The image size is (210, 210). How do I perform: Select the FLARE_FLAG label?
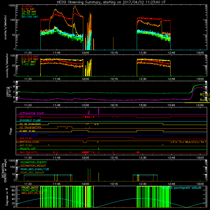[27, 131]
